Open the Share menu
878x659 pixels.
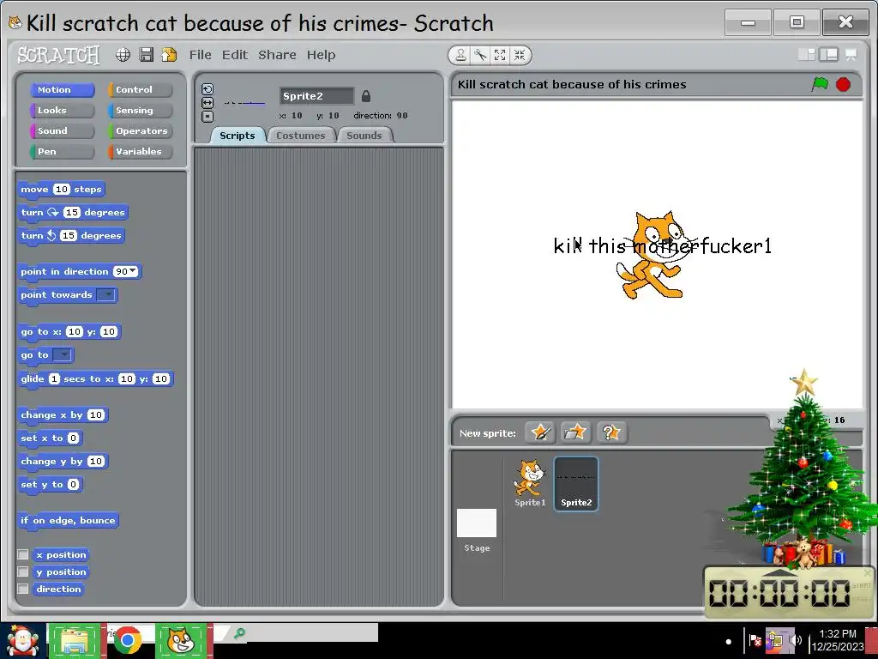(277, 55)
